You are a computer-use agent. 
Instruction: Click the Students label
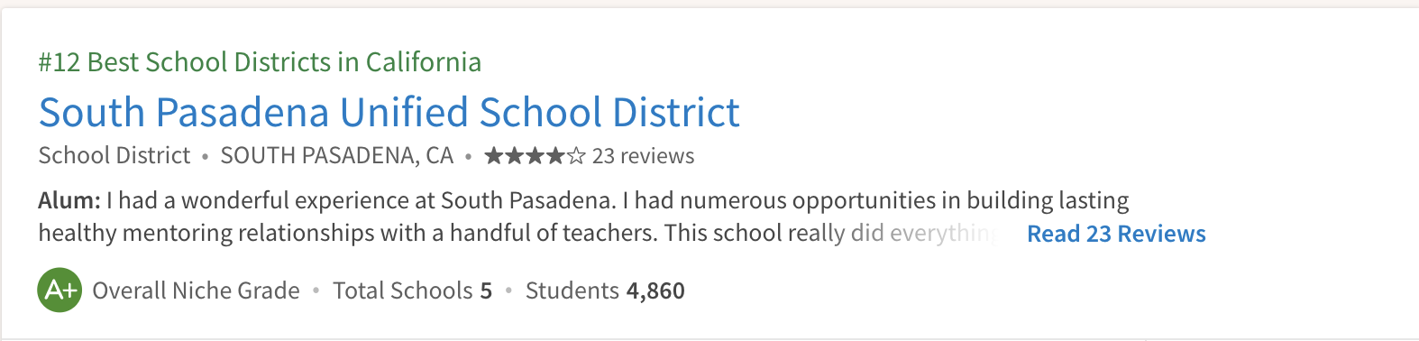[572, 290]
